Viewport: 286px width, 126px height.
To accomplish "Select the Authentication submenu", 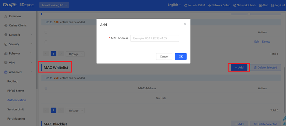I will point(17,100).
